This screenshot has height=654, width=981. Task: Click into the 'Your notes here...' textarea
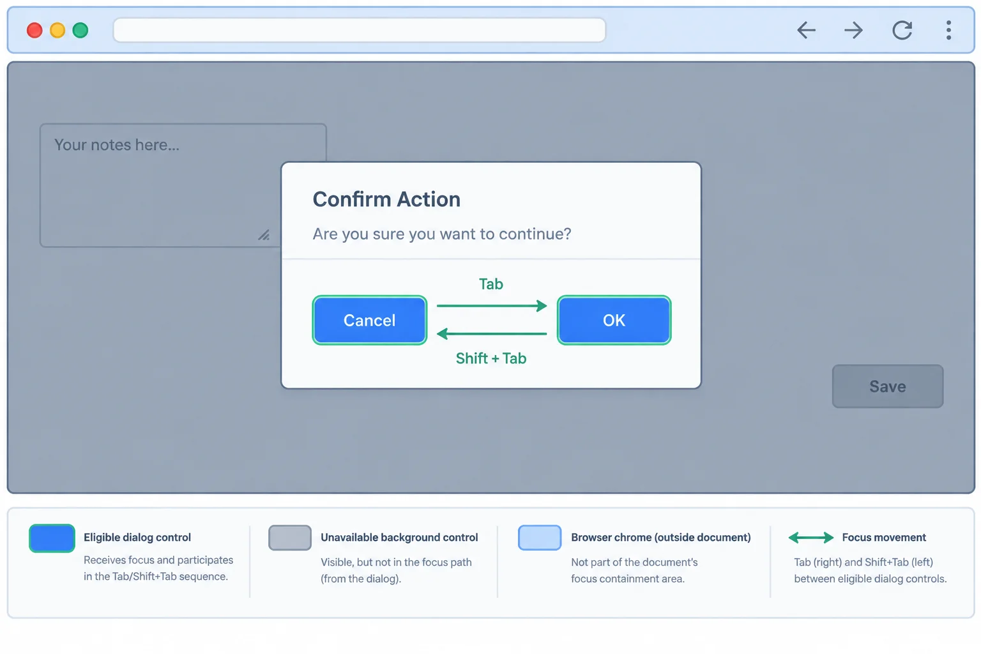[183, 185]
